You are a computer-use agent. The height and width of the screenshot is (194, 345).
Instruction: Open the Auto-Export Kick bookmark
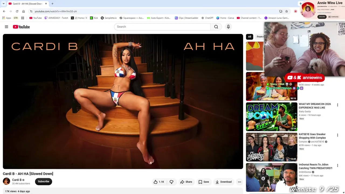(x=159, y=18)
